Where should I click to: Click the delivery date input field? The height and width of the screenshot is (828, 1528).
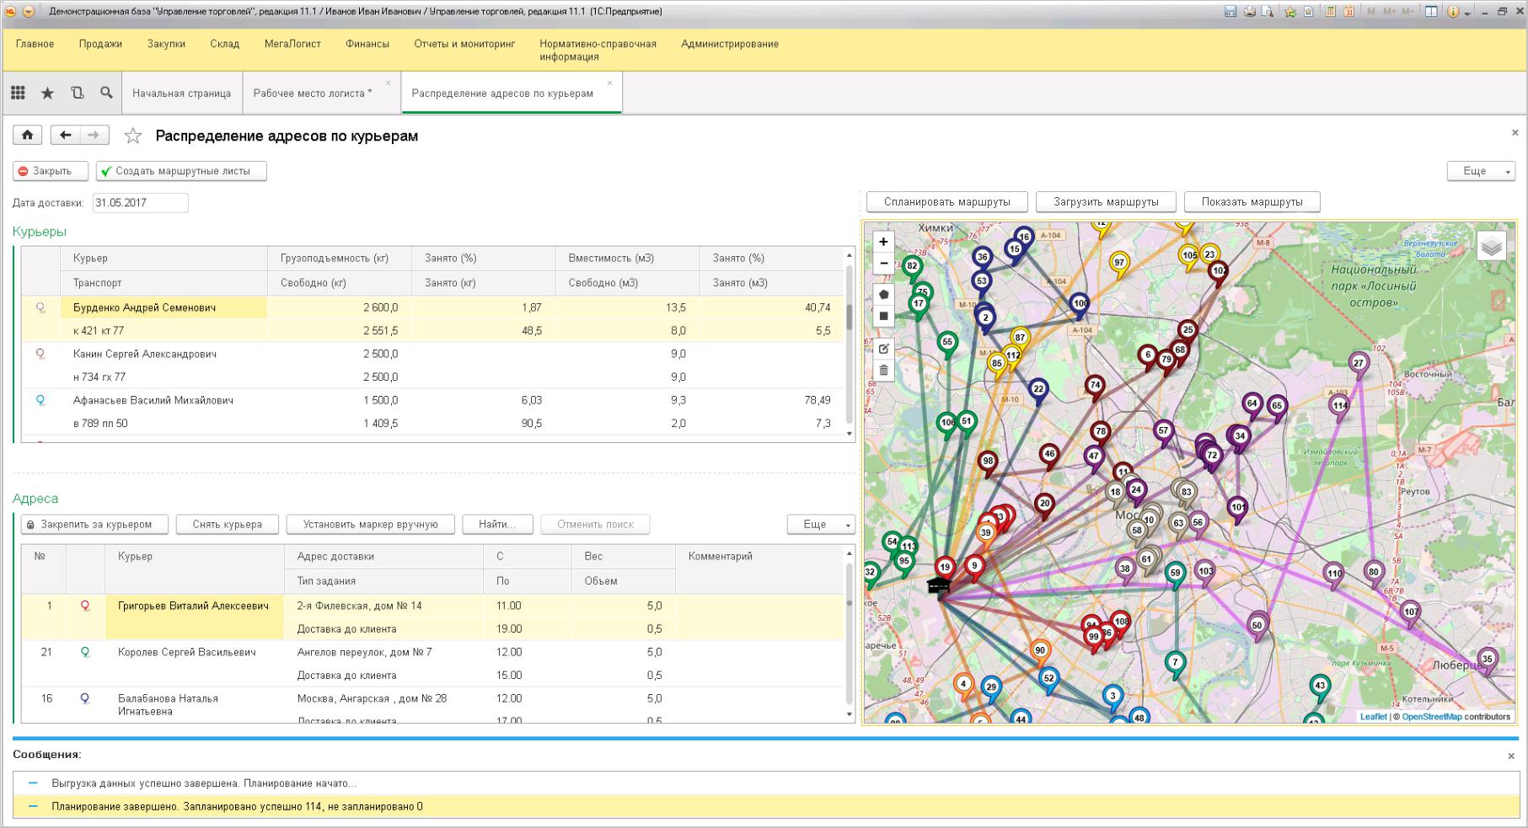pos(140,203)
